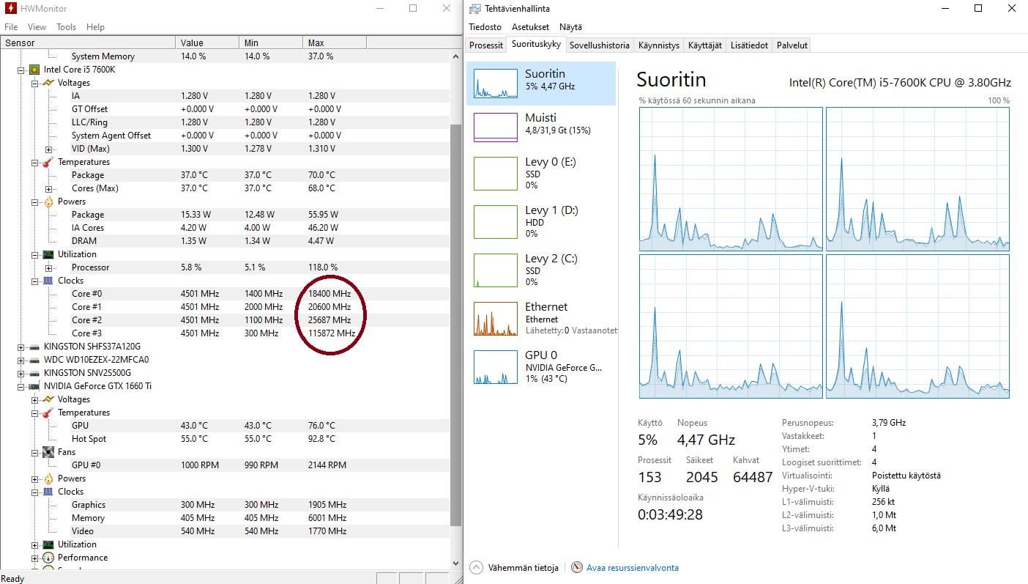Collapse the Intel Core i5 7600K node

coord(21,70)
